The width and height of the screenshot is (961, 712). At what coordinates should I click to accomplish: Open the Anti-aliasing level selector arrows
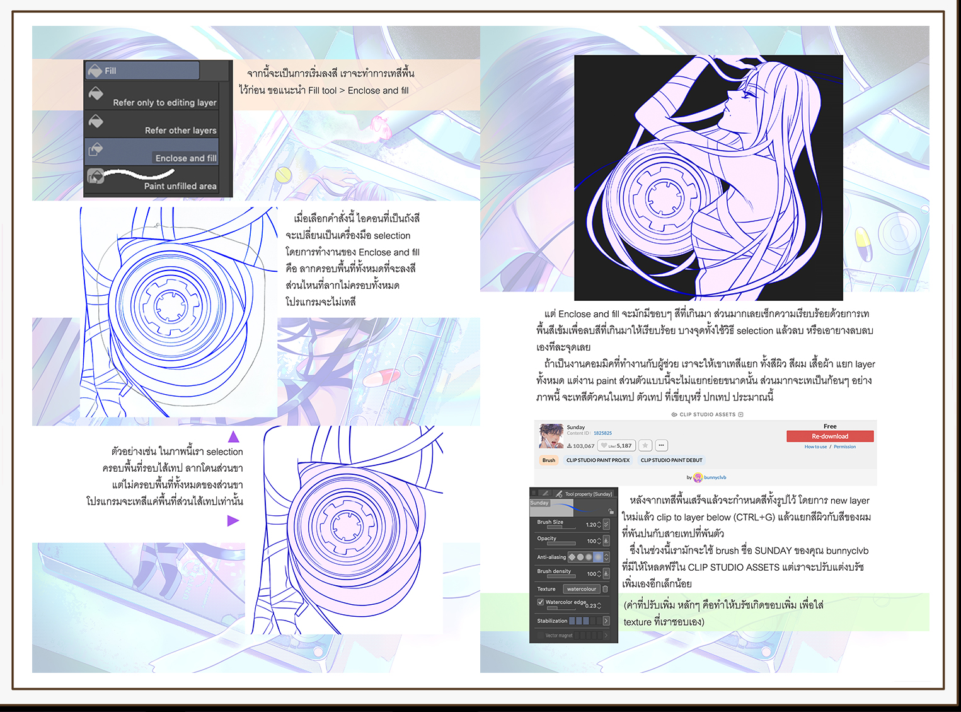click(x=606, y=557)
